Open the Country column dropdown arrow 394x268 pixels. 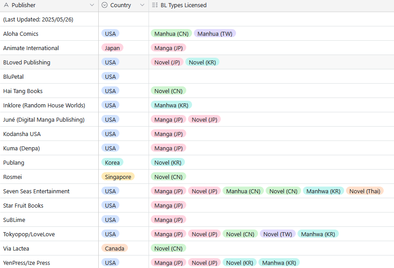pos(142,5)
